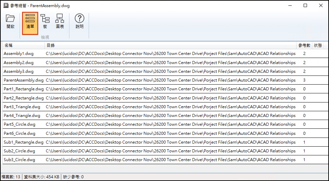Click reference count 1 for Sub2_Circle.dwg
The image size is (329, 181).
[304, 151]
